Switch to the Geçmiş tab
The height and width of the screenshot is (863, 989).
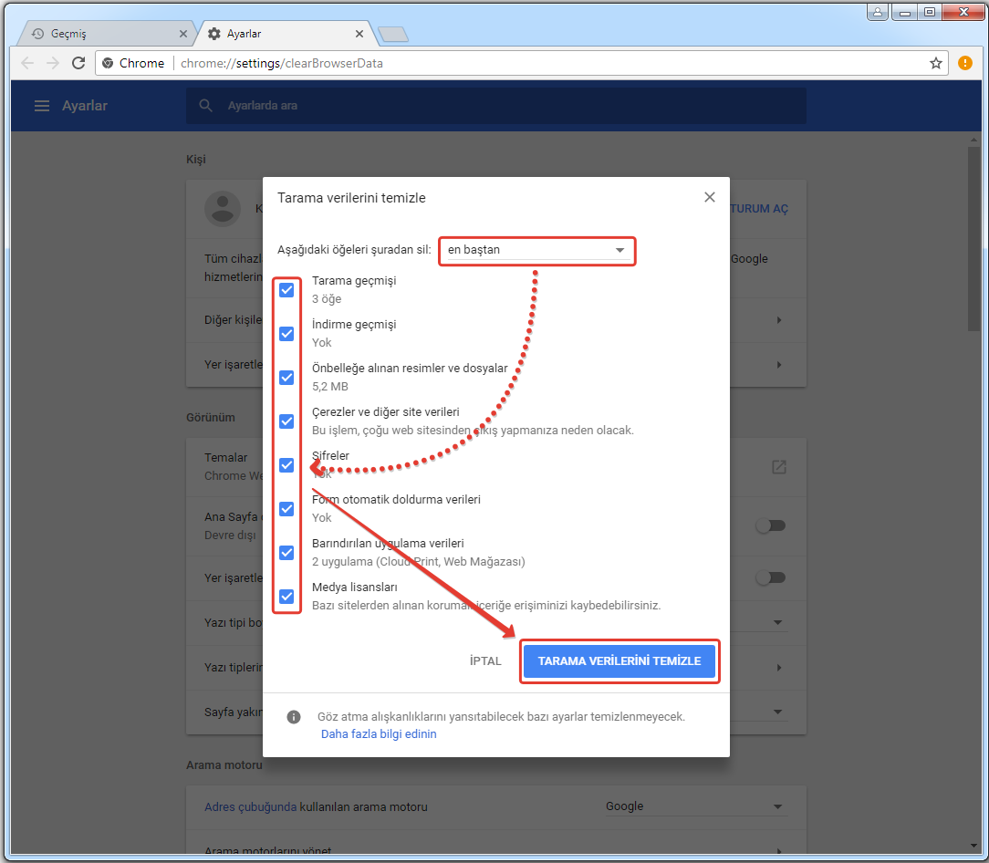(100, 34)
